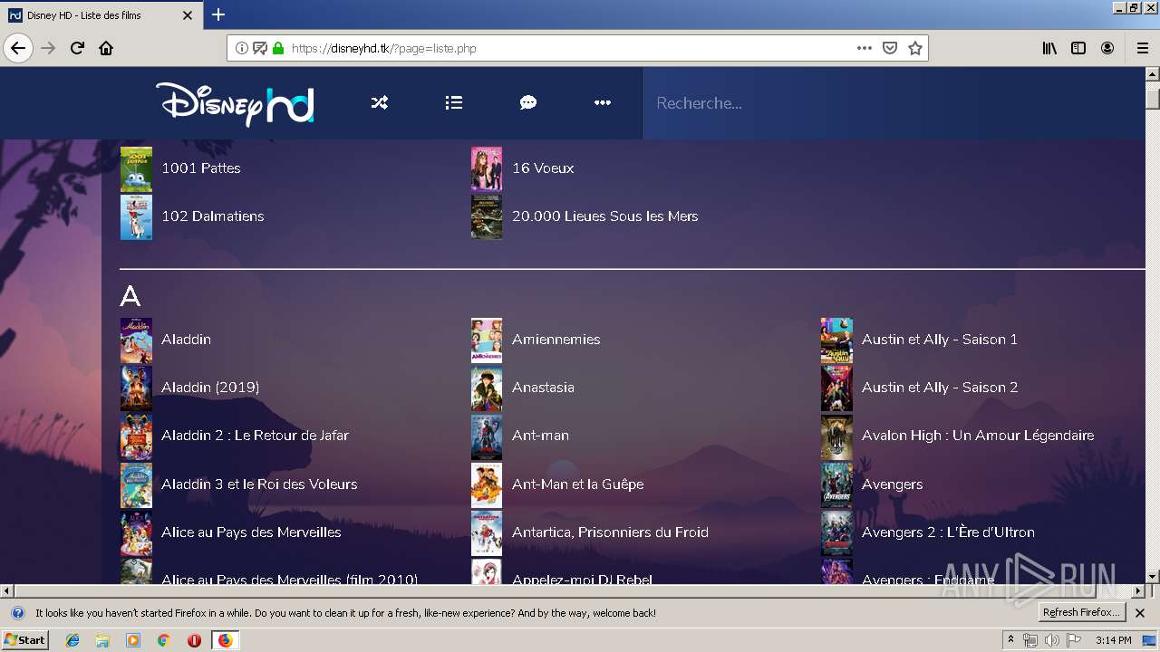Click the vertical scrollbar down arrow
The width and height of the screenshot is (1160, 652).
(1153, 576)
